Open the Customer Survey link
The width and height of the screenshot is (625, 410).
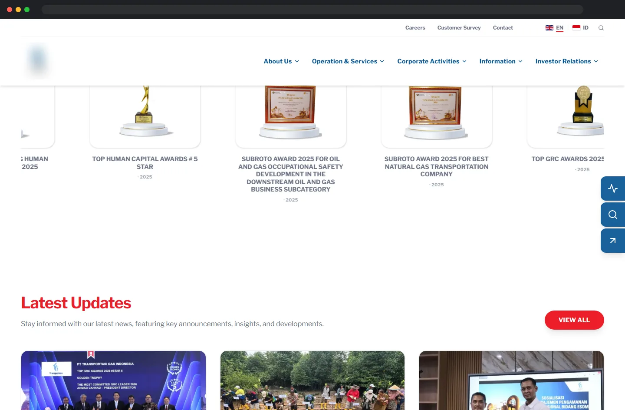click(x=459, y=28)
